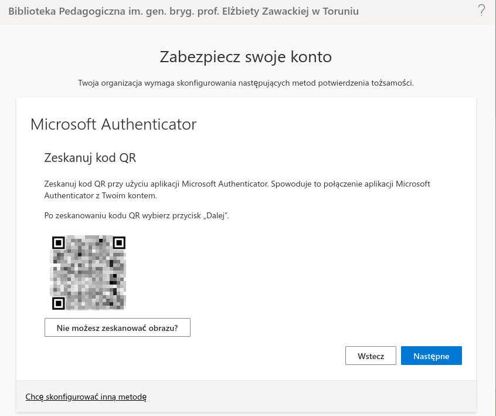
Task: Open "Chcę skonfigurować inną metodę" link
Action: 86,397
